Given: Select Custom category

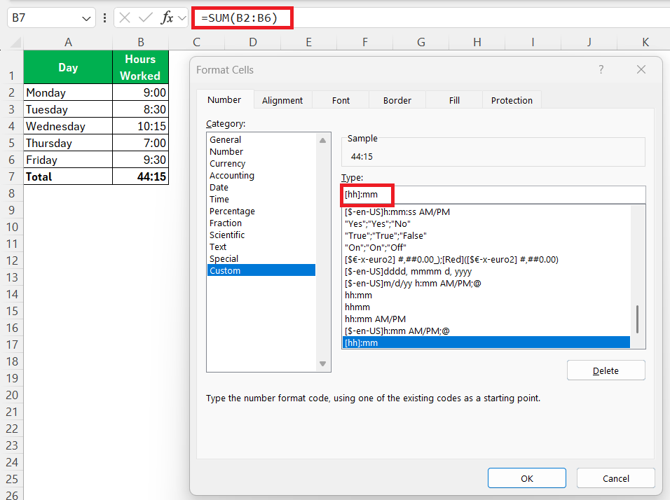Looking at the screenshot, I should tap(261, 270).
